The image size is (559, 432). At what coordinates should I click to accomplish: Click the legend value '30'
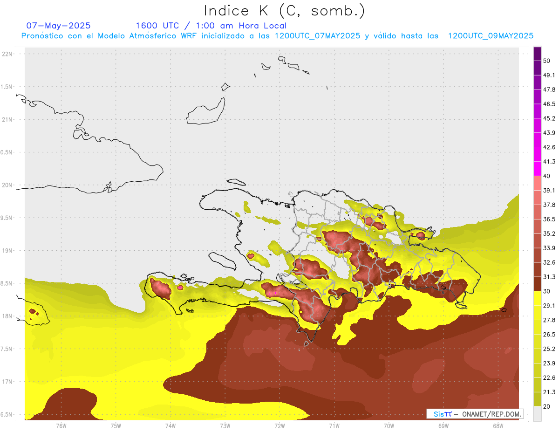pos(547,291)
